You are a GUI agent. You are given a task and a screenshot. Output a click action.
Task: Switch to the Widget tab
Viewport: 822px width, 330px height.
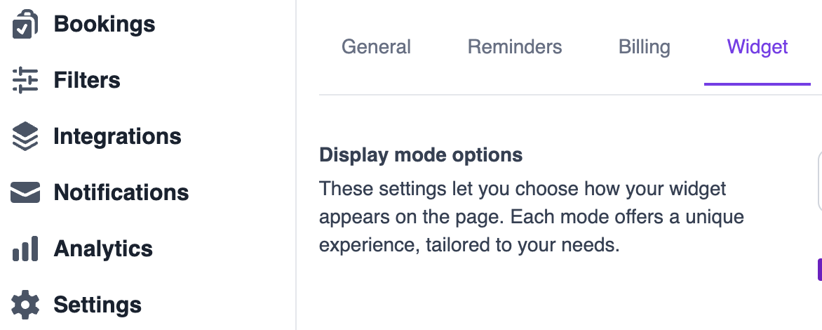point(757,47)
